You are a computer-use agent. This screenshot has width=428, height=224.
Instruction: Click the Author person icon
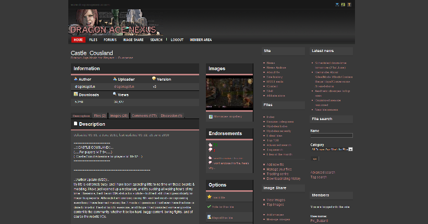click(76, 78)
